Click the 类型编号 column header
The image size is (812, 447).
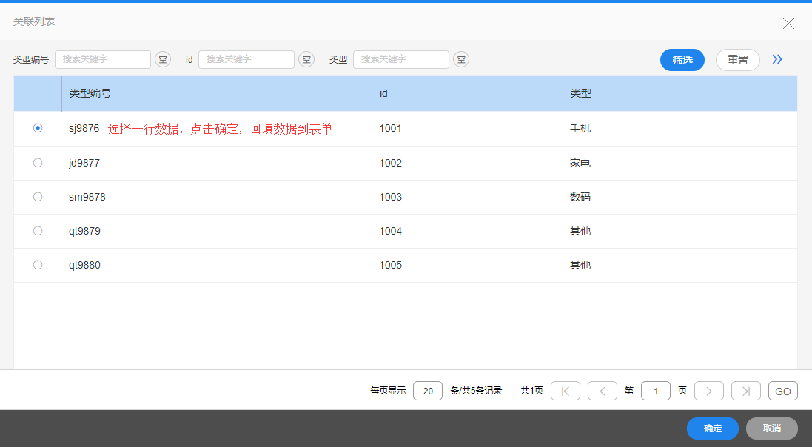pyautogui.click(x=216, y=94)
